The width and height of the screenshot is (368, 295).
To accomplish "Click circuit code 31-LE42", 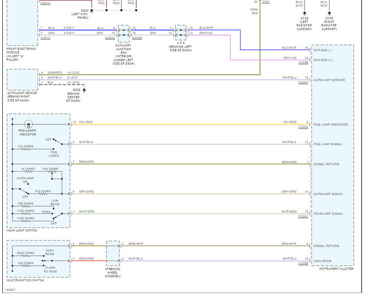I will [74, 83].
